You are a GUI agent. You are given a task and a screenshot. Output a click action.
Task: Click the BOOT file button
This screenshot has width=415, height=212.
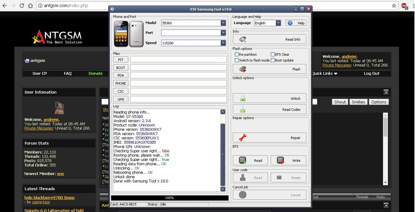[121, 67]
